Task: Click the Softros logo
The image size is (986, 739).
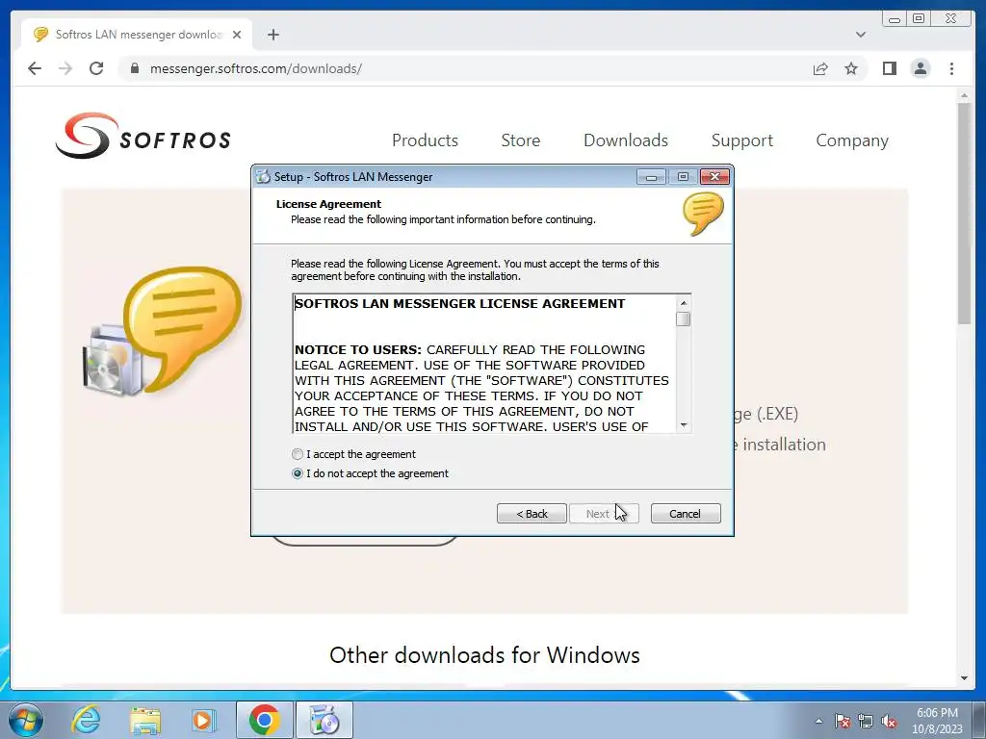Action: 143,136
